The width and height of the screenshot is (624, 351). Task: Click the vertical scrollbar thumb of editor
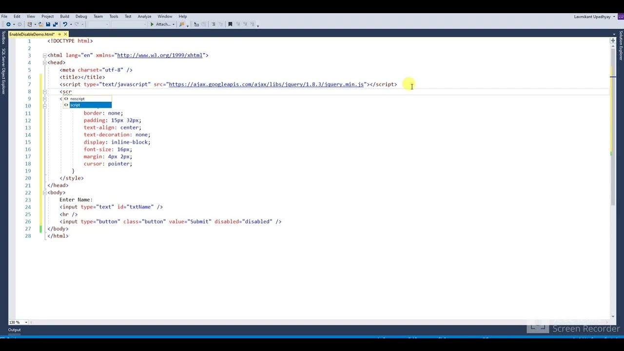613,127
